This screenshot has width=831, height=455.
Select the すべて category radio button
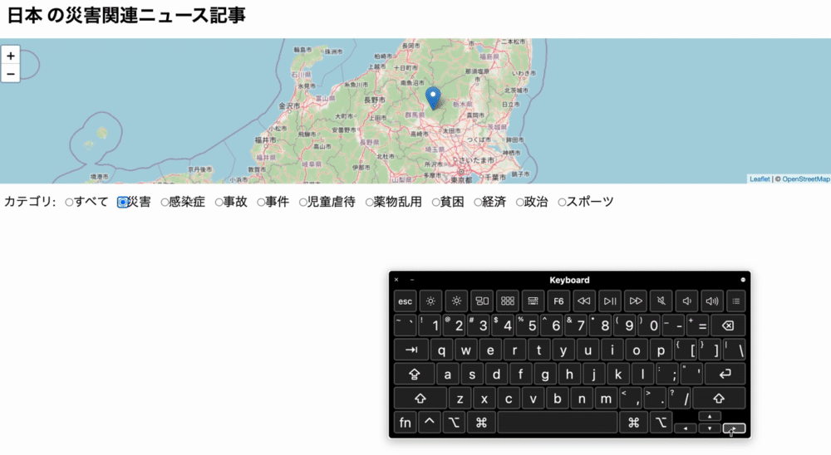tap(69, 203)
